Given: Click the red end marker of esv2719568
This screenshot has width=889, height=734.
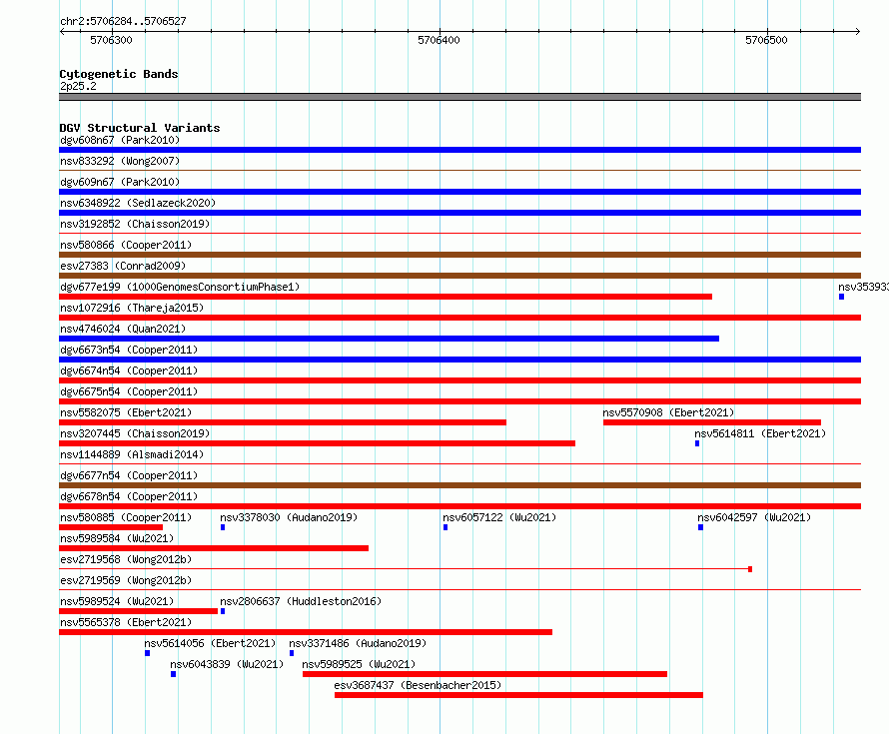Looking at the screenshot, I should pos(750,569).
